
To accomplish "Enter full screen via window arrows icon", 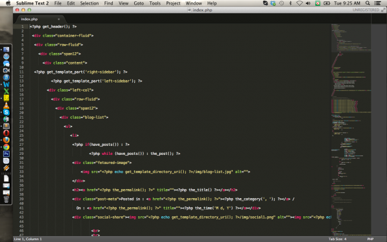I will point(383,10).
